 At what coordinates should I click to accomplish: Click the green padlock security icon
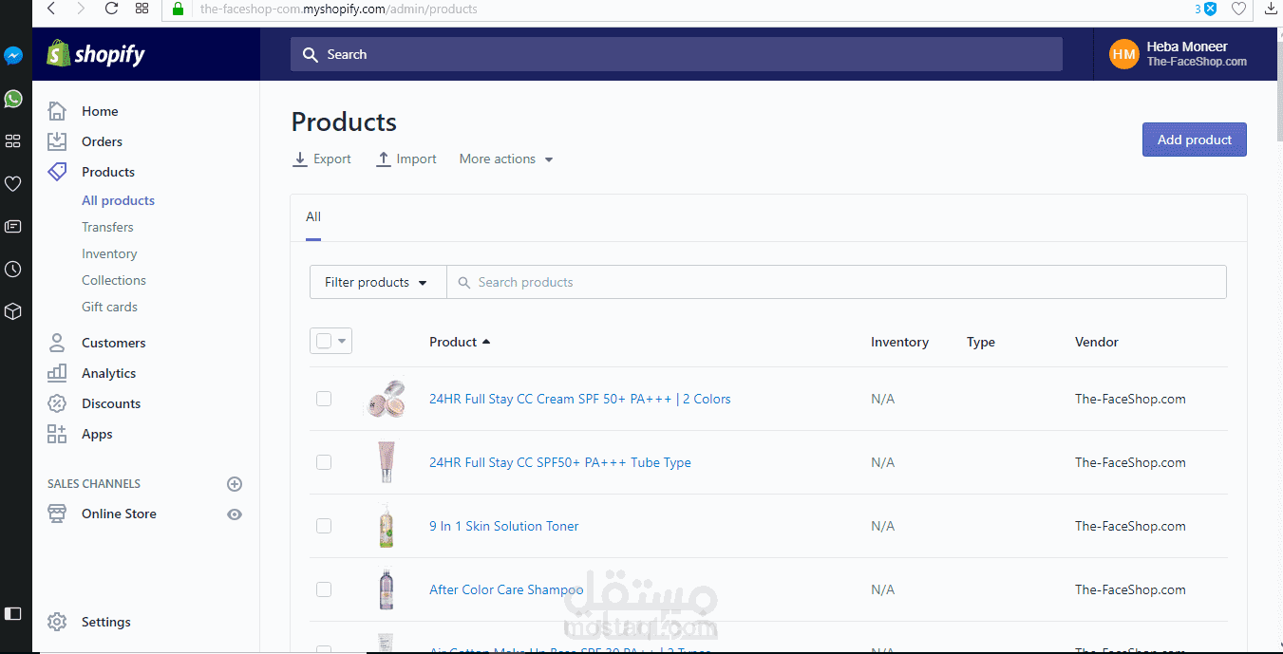coord(178,9)
